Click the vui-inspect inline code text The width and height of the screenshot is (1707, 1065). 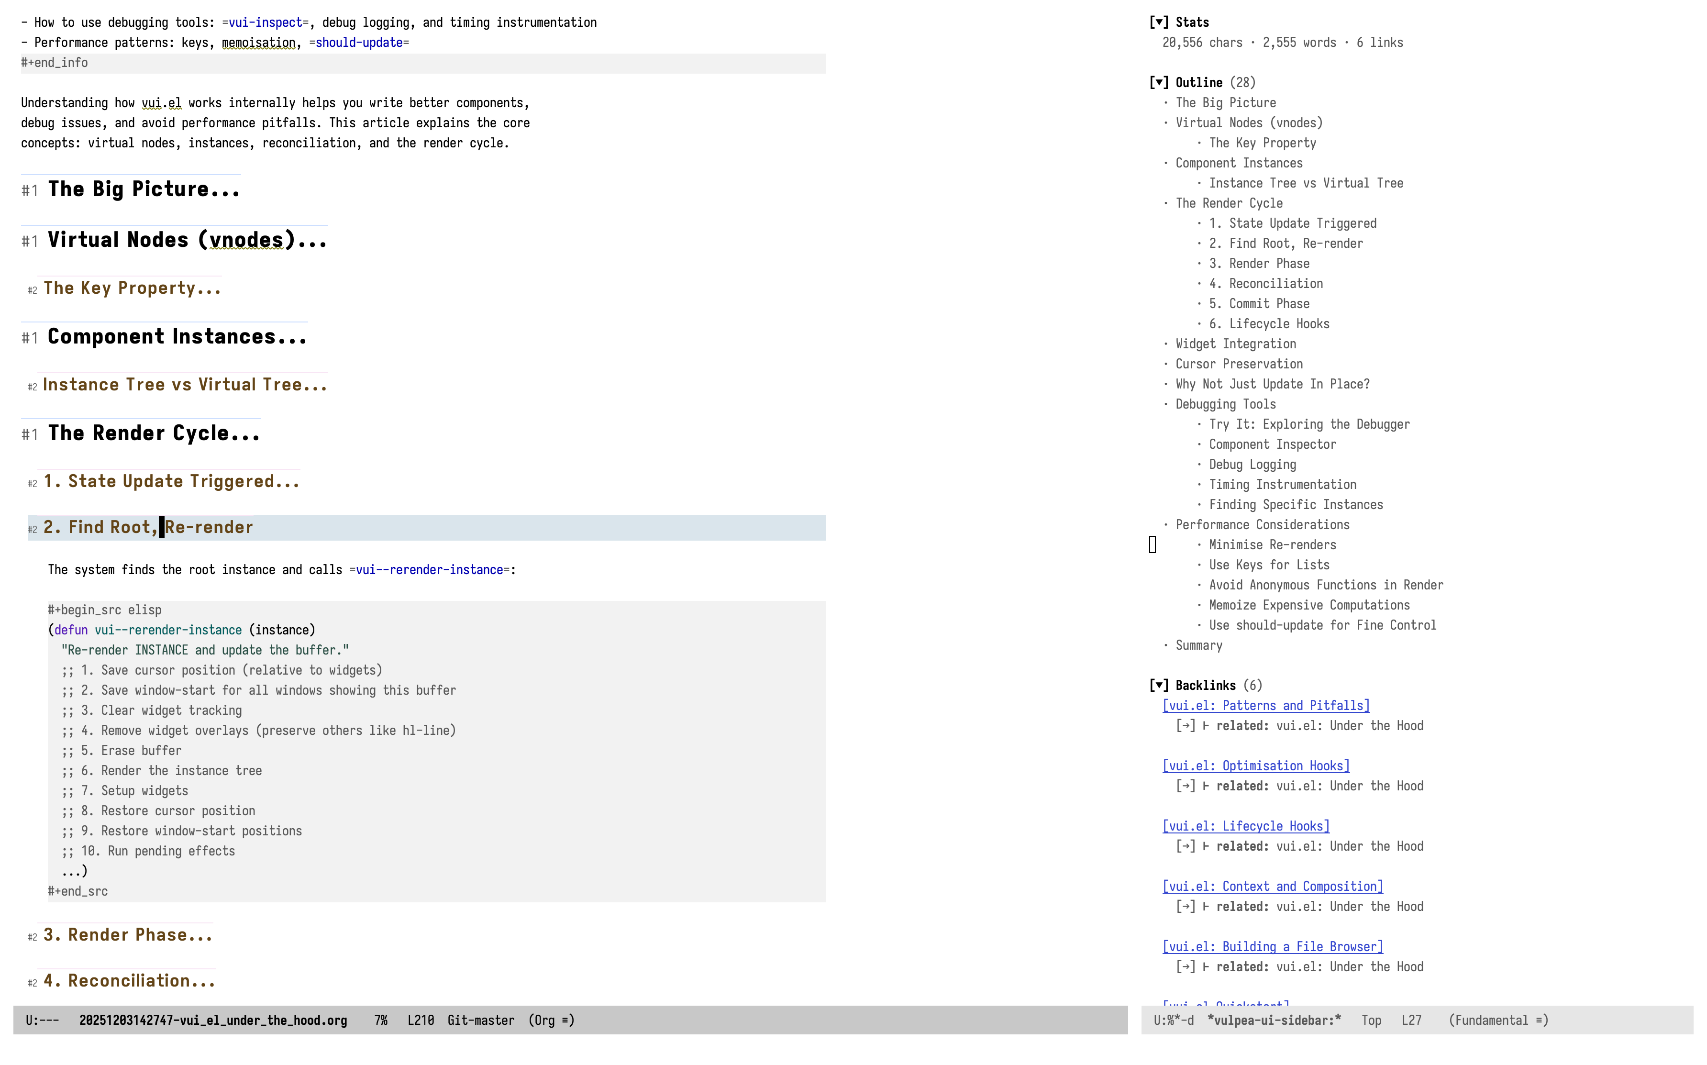pos(265,22)
